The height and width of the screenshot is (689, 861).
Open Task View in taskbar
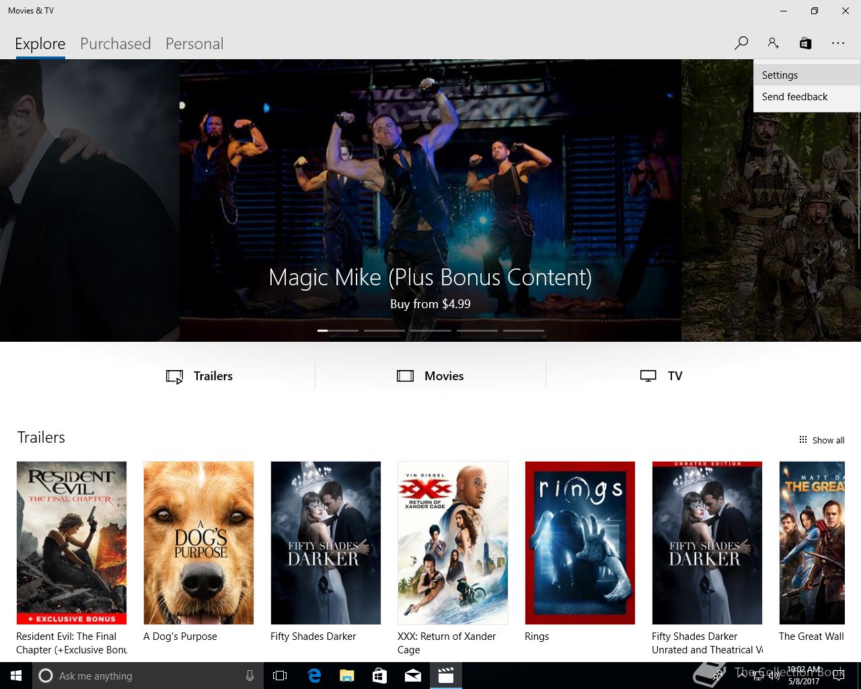pos(280,676)
